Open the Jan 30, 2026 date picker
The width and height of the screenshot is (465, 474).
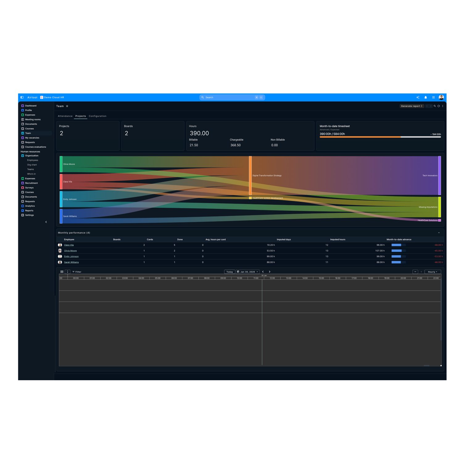pyautogui.click(x=247, y=272)
